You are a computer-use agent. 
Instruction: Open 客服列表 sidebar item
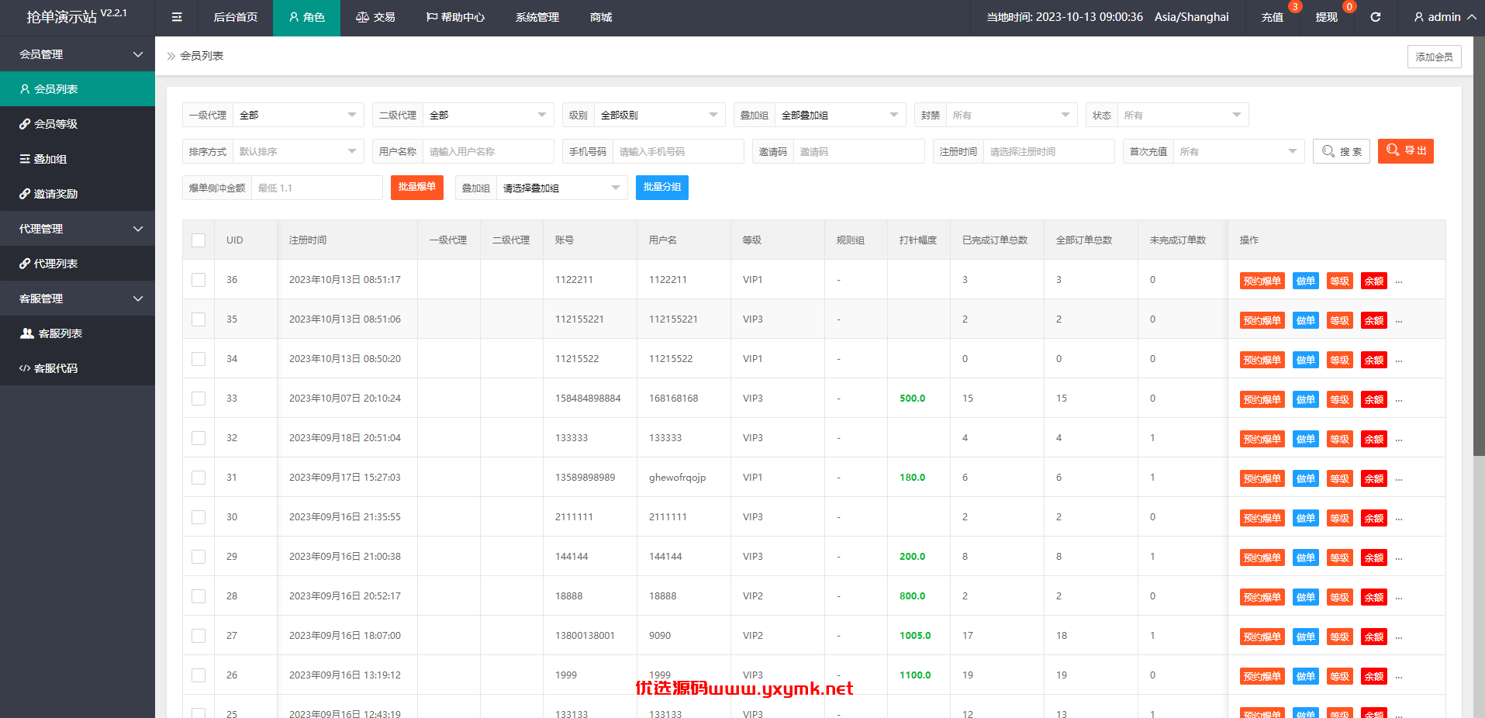point(78,333)
